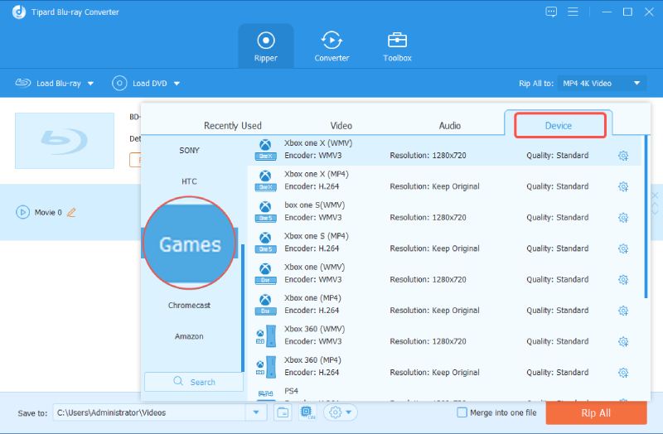Viewport: 663px width, 434px height.
Task: Choose Amazon device category
Action: pos(189,336)
